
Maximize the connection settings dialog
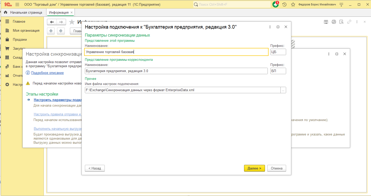click(x=278, y=27)
